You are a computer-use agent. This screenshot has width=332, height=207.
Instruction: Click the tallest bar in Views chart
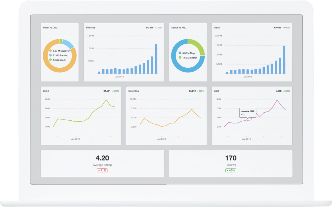(x=284, y=60)
